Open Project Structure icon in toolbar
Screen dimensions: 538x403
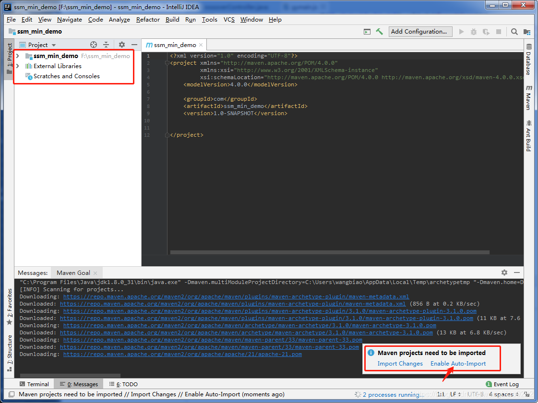coord(526,32)
